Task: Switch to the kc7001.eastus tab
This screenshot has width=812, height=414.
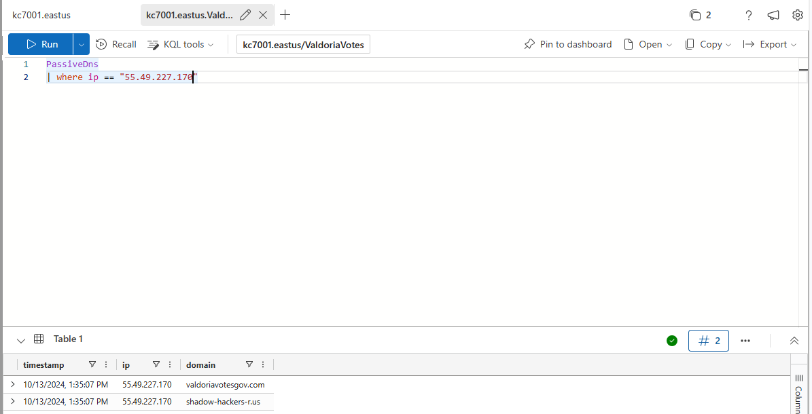Action: tap(41, 15)
